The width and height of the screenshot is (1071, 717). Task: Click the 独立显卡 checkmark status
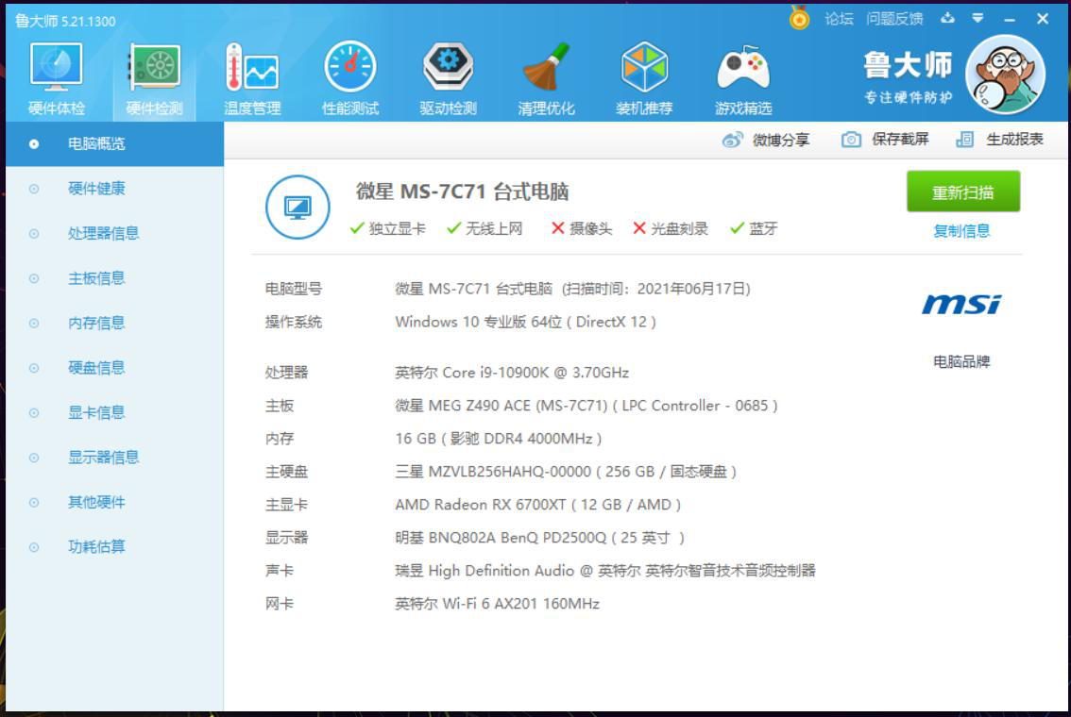(x=387, y=228)
